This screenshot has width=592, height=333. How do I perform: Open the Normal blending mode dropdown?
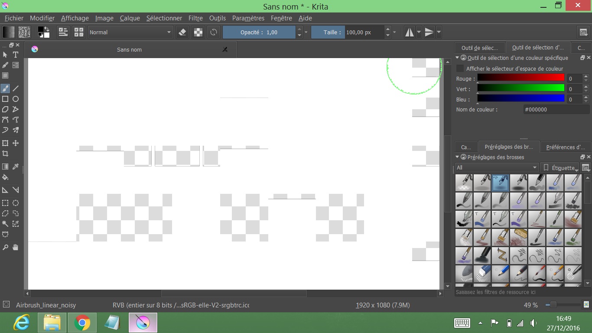[x=130, y=32]
